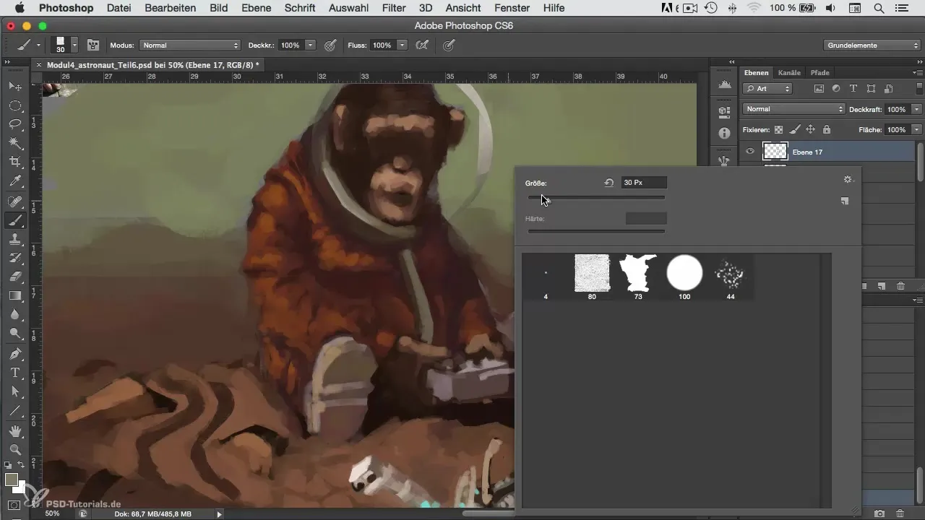The height and width of the screenshot is (520, 925).
Task: Toggle Quick Mask mode
Action: (14, 505)
